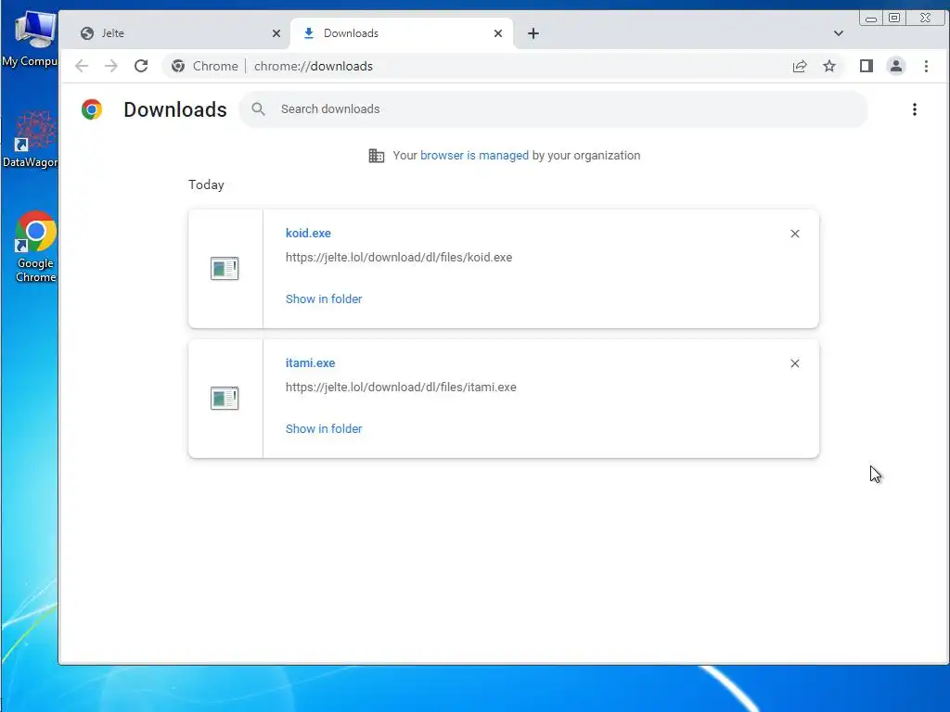The height and width of the screenshot is (712, 950).
Task: Click the koid.exe source URL text
Action: point(399,258)
